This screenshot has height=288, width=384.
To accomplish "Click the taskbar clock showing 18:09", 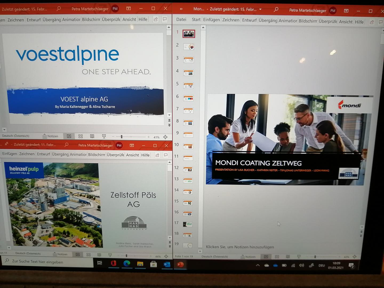I will pos(336,265).
